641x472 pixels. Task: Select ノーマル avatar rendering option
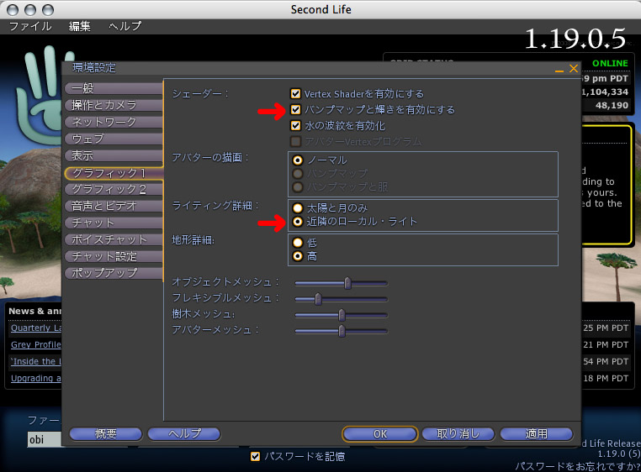coord(298,160)
